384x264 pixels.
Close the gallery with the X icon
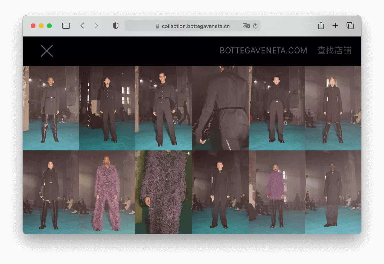(x=47, y=51)
